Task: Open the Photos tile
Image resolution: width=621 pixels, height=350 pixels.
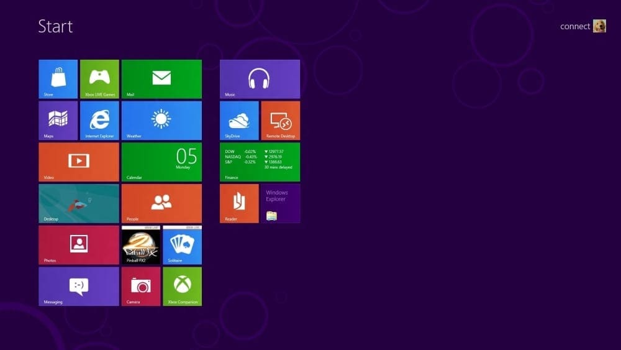Action: coord(79,245)
